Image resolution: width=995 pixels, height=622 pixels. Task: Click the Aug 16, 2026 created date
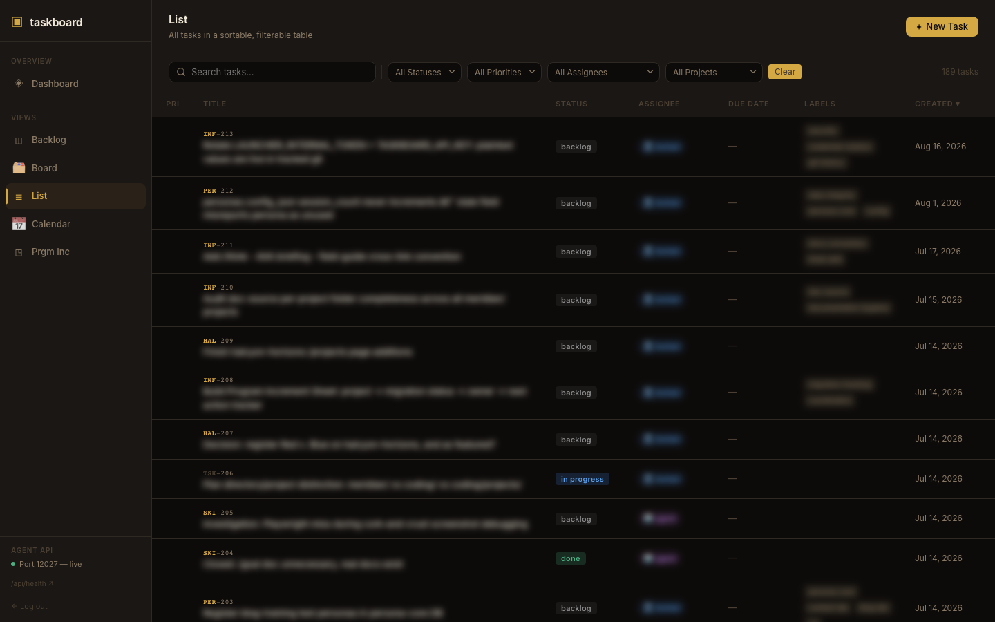coord(940,147)
